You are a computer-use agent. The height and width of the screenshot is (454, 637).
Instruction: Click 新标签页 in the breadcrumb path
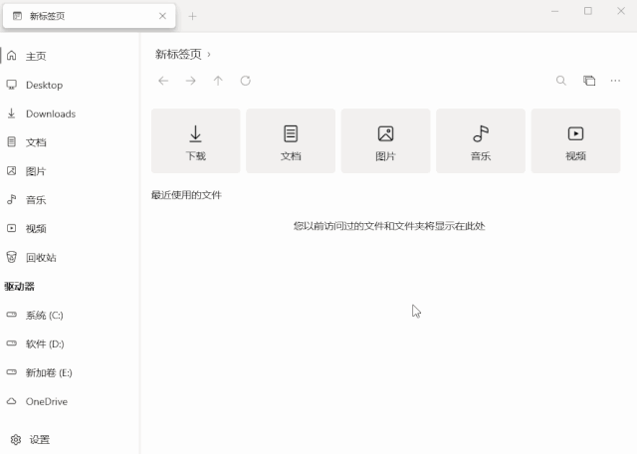[178, 54]
